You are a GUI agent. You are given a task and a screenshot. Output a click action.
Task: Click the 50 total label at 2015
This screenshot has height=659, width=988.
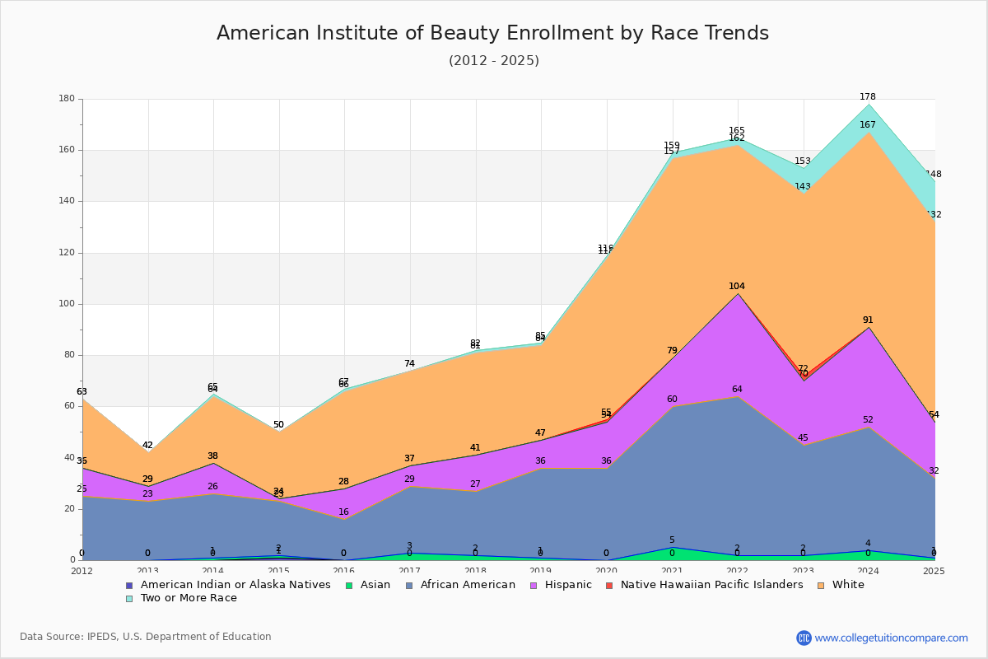coord(278,425)
